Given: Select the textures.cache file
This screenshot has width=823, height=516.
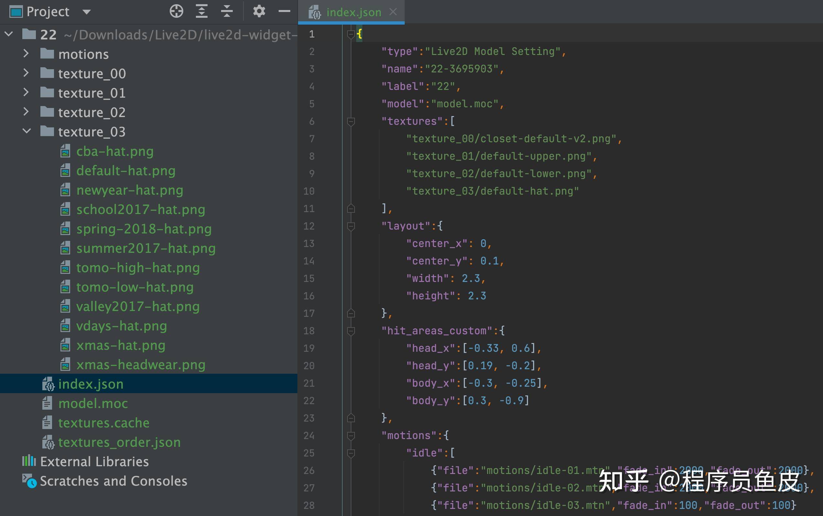Looking at the screenshot, I should (x=104, y=423).
